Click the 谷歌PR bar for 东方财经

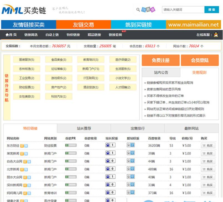[71, 145]
